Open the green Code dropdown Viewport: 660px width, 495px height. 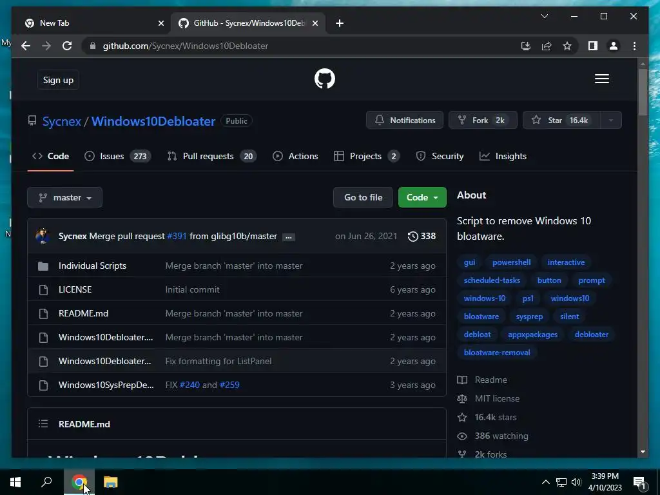[x=422, y=197]
